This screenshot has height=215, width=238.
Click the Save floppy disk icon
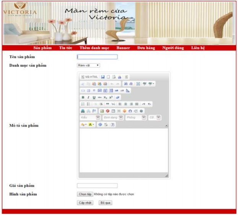103,77
